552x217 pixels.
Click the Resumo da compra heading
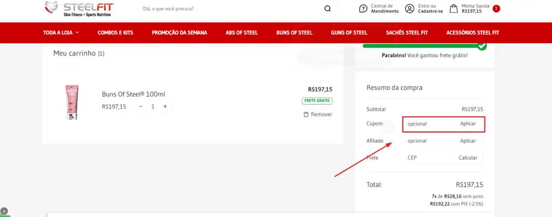pos(394,88)
